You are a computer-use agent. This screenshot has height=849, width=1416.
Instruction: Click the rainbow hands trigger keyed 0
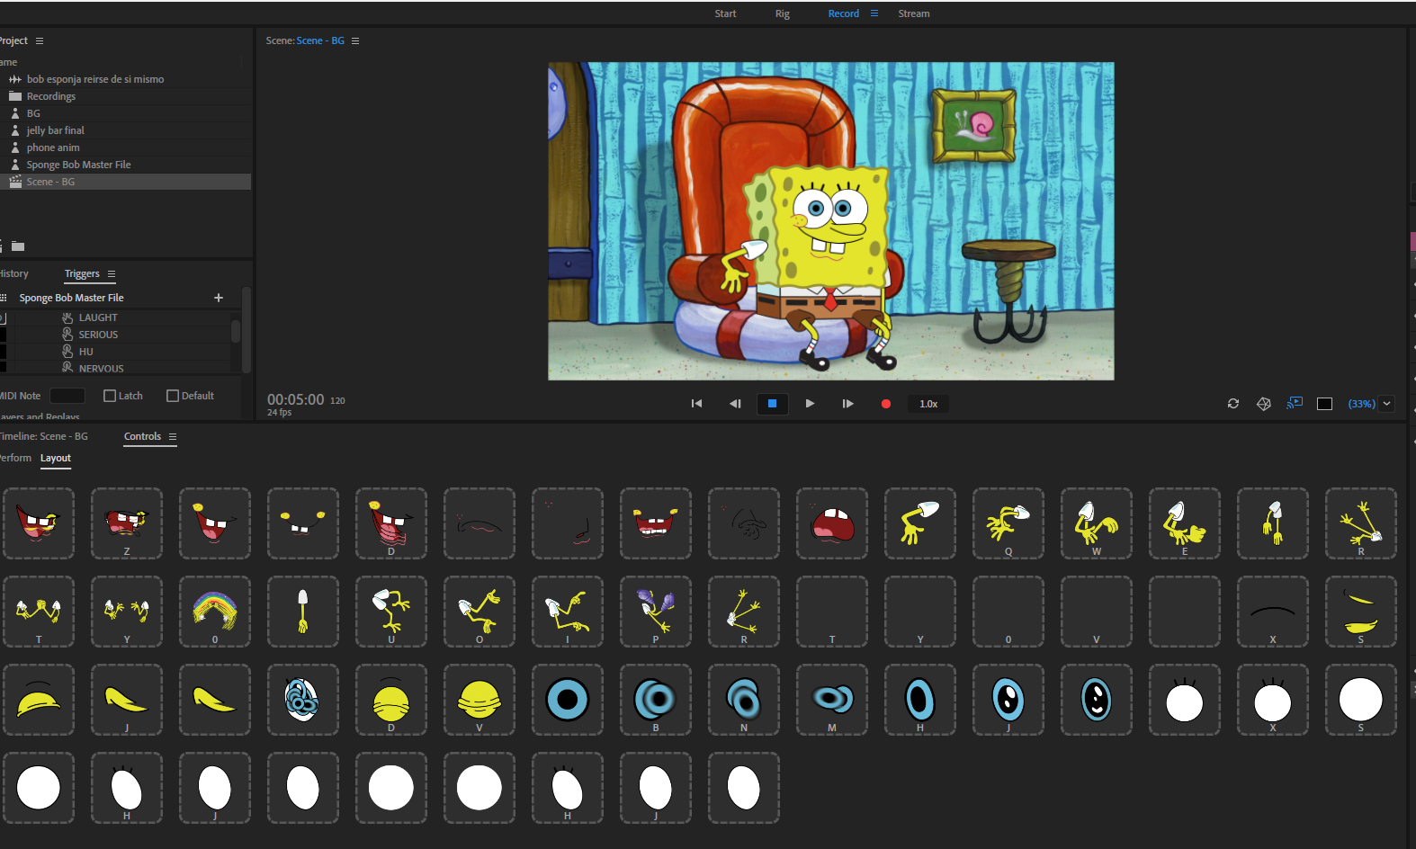215,612
